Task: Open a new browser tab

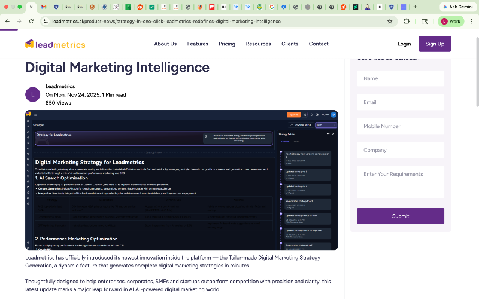Action: (415, 7)
